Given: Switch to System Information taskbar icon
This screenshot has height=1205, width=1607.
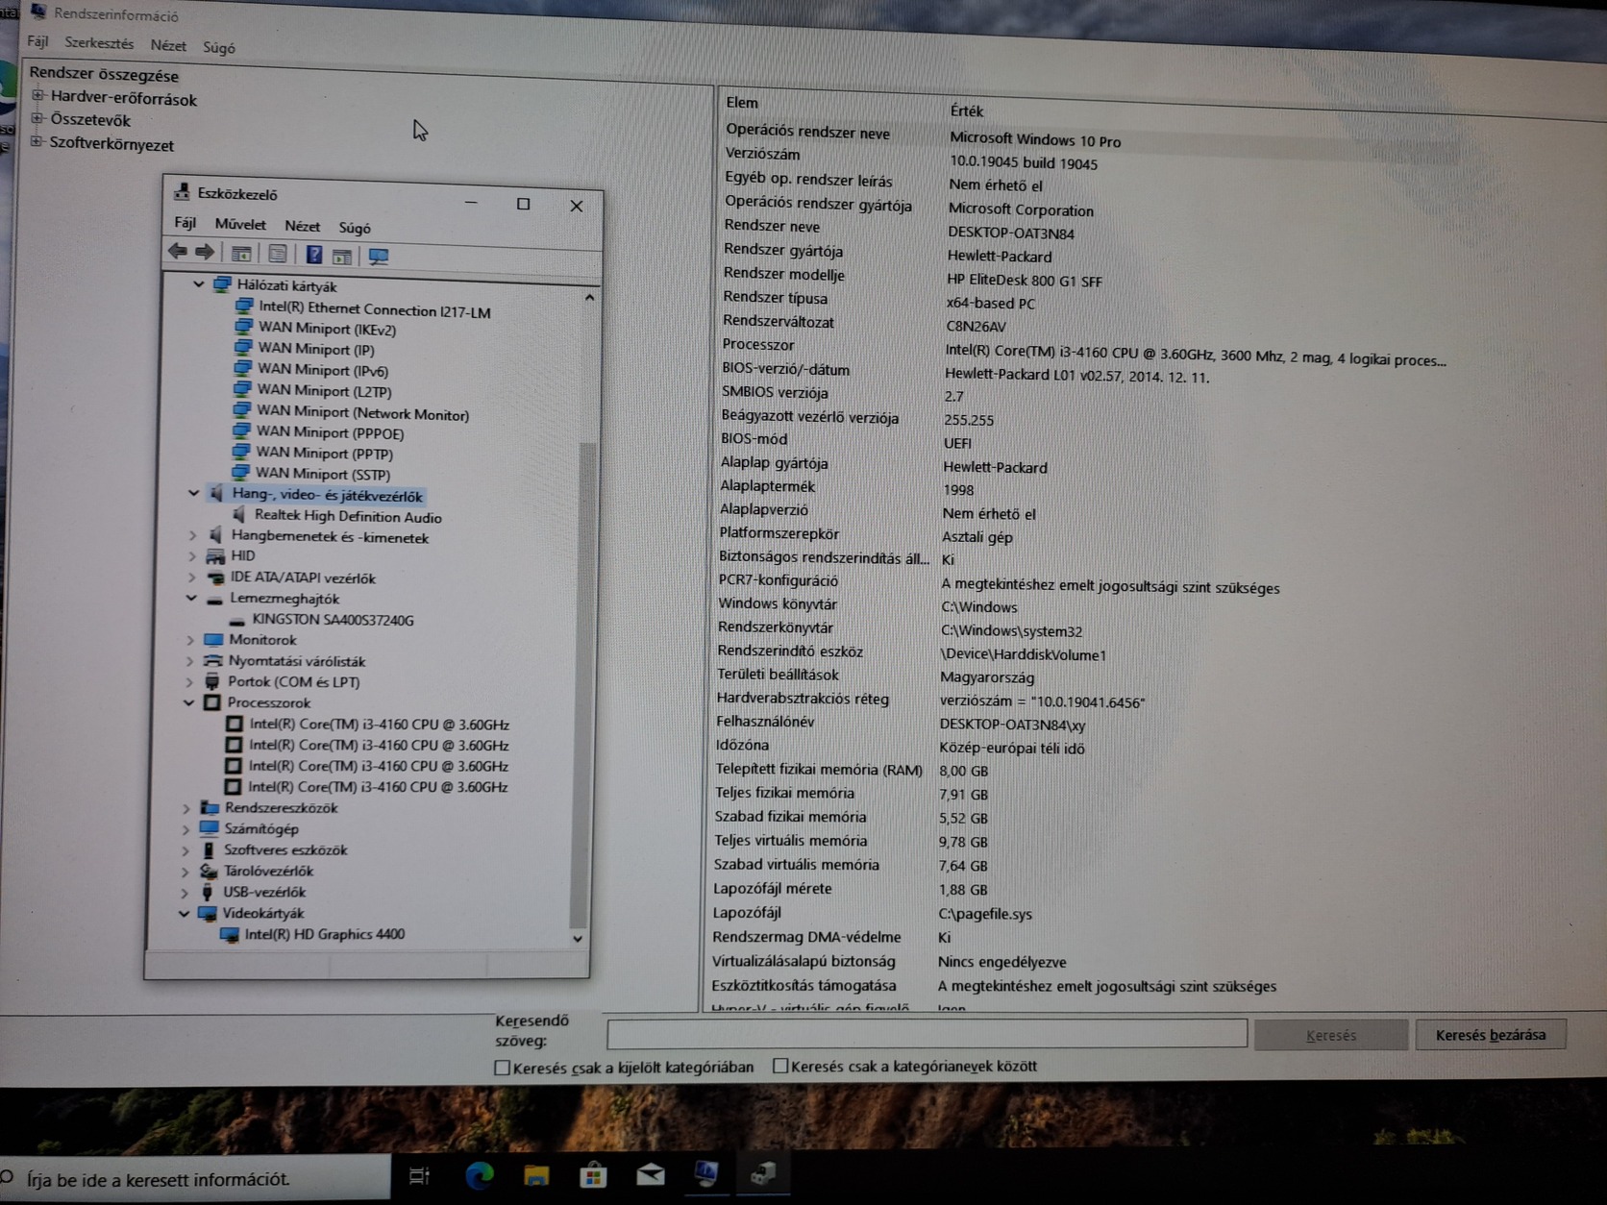Looking at the screenshot, I should pos(707,1173).
